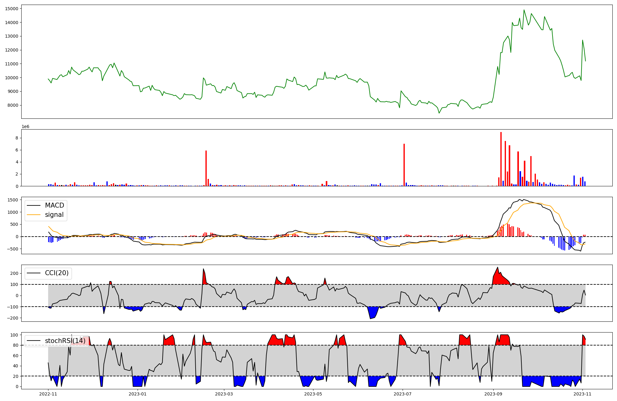This screenshot has width=617, height=401.
Task: Click the green price line's highest peak
Action: (524, 10)
